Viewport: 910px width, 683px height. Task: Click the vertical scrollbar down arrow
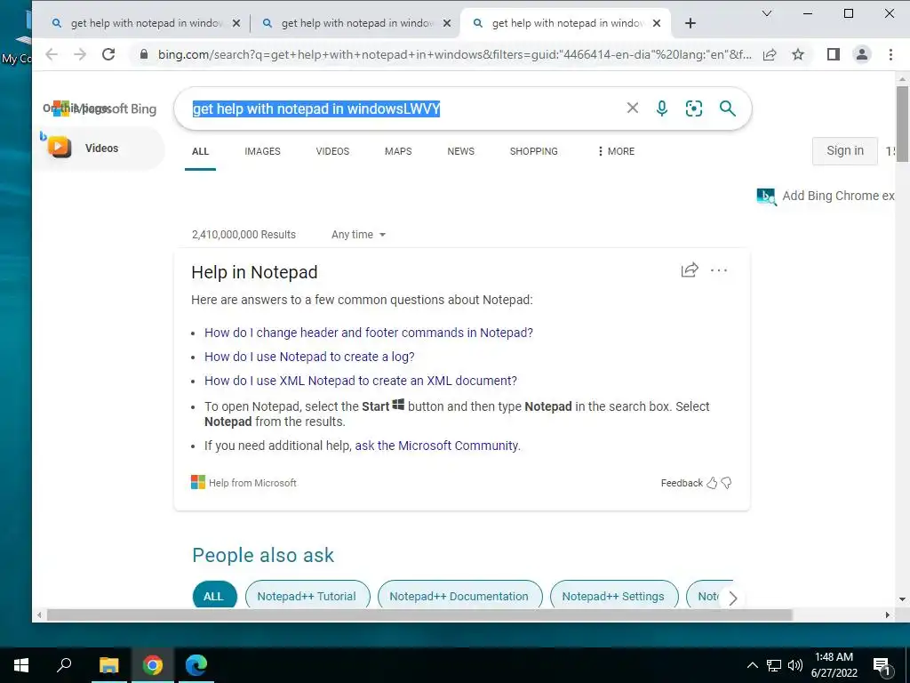pyautogui.click(x=902, y=599)
